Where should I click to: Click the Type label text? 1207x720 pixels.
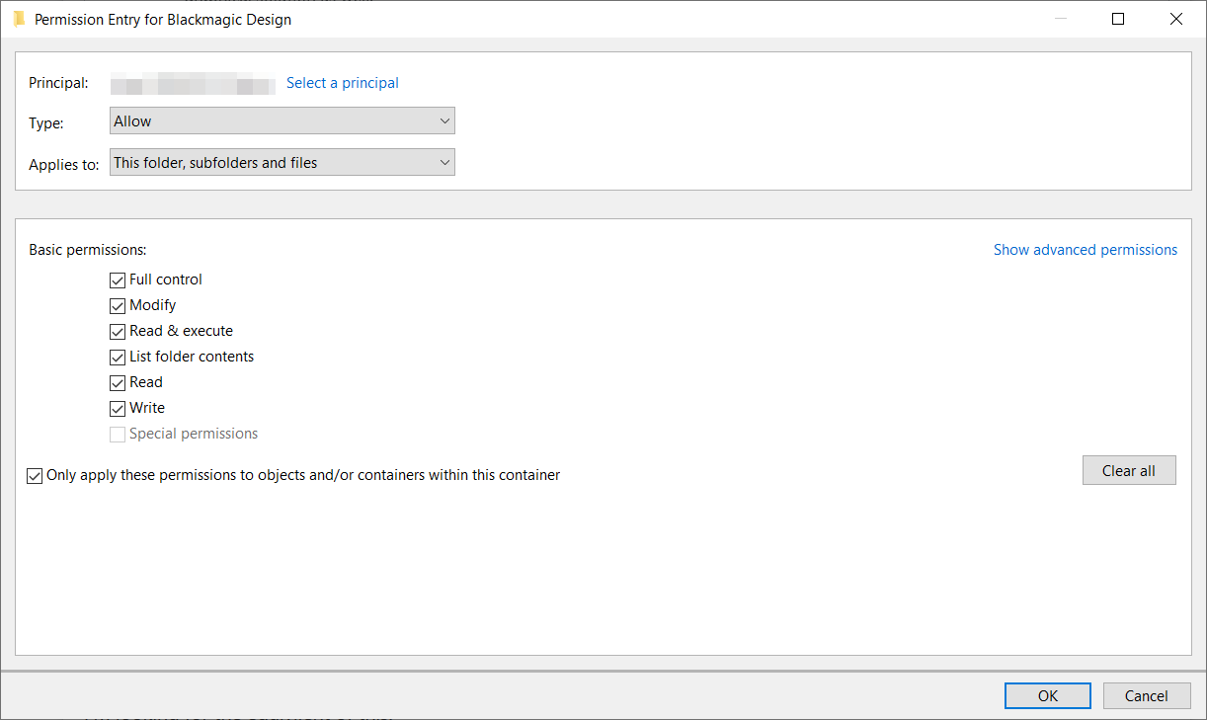point(46,123)
